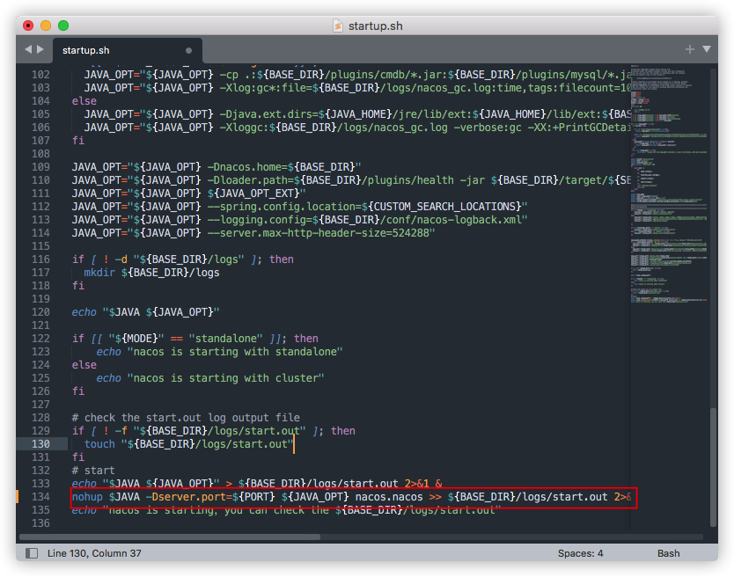734x577 pixels.
Task: Click line number 102 in gutter
Action: [x=40, y=75]
